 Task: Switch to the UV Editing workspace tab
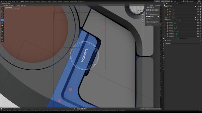[37, 1]
